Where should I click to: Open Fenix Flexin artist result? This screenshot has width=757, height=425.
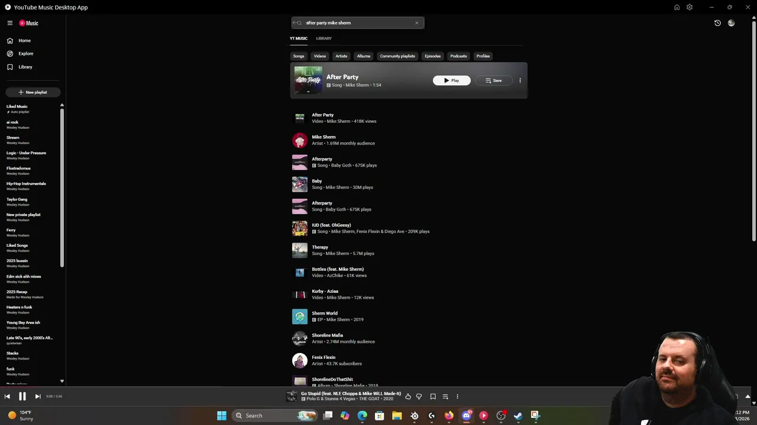pyautogui.click(x=408, y=361)
